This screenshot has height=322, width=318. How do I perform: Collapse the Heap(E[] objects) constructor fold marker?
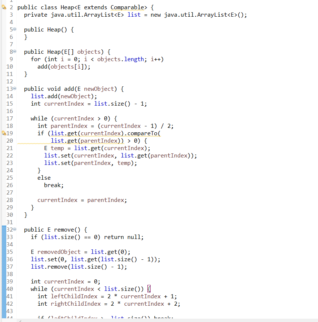coord(15,52)
